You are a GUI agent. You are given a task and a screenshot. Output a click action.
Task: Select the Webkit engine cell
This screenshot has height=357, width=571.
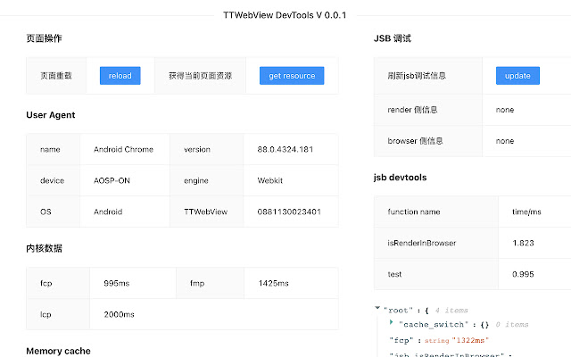tap(269, 180)
